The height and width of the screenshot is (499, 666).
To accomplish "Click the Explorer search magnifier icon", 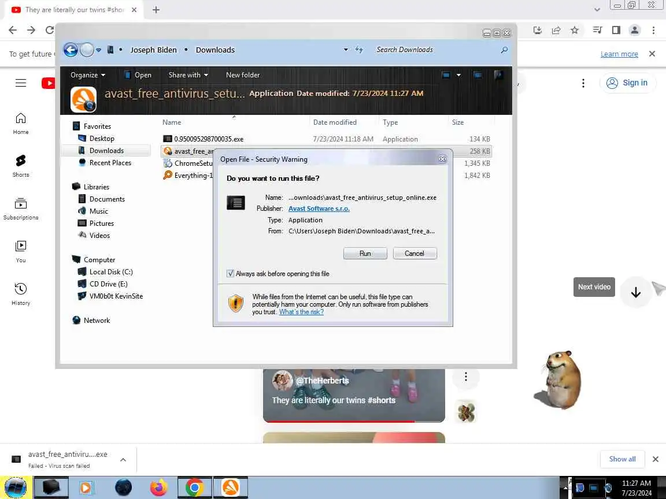I will point(504,50).
